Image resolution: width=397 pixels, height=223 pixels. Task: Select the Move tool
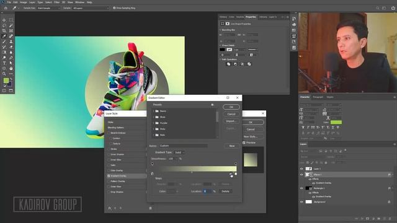4,20
